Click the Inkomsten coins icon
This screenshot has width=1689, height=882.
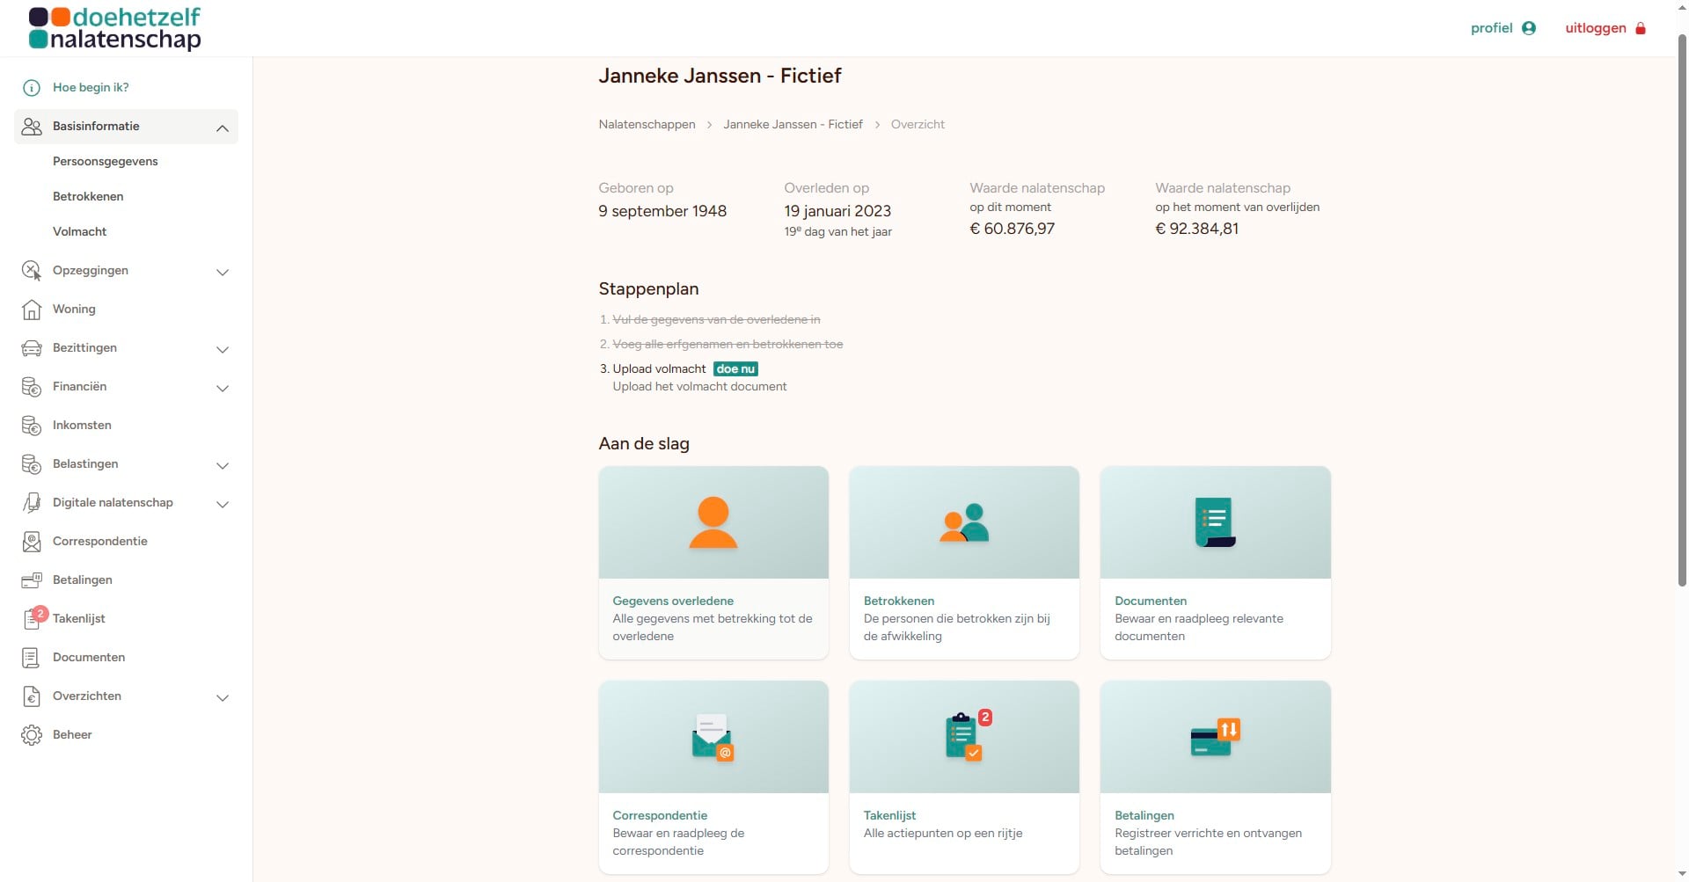tap(32, 426)
